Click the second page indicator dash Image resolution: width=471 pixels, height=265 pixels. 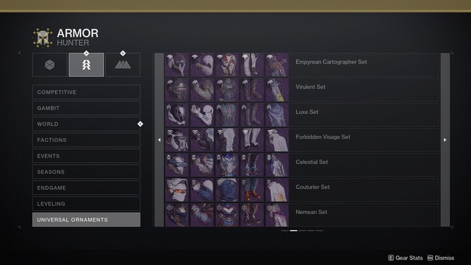tap(294, 231)
